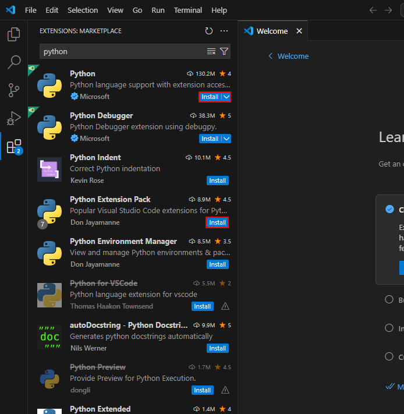Click publisher name Kevin Rose

(x=87, y=181)
